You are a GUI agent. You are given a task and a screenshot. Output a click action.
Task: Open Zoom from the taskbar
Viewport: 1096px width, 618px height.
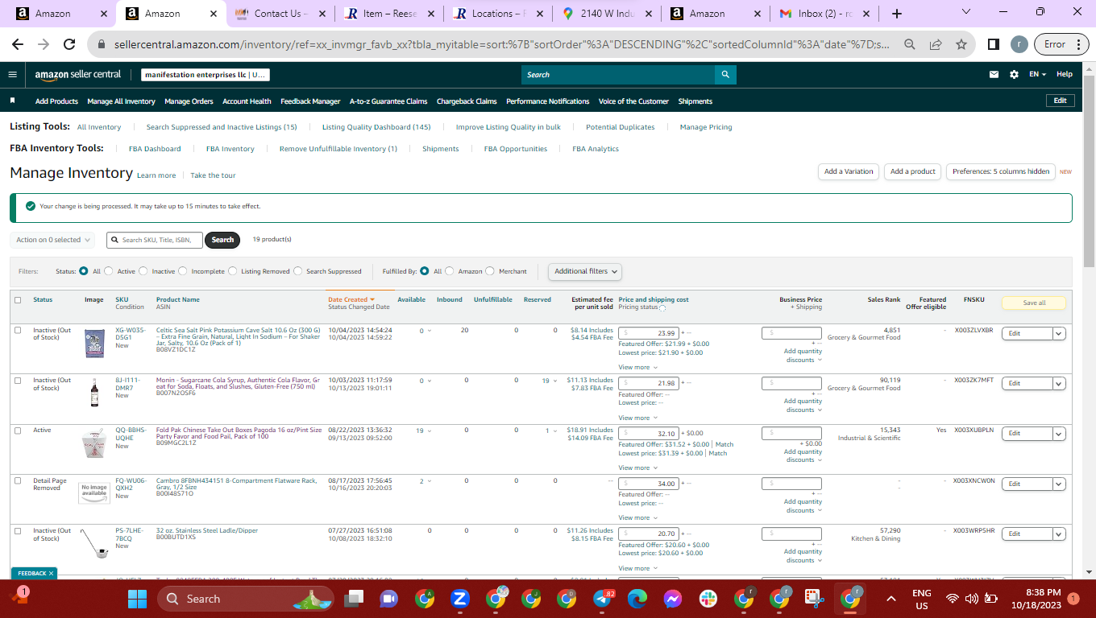[x=460, y=599]
